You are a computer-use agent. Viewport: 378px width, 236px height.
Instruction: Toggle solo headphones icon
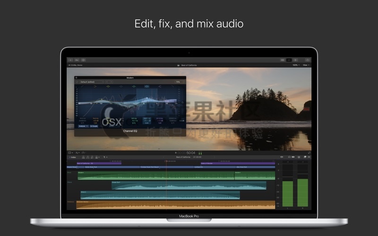[289, 157]
